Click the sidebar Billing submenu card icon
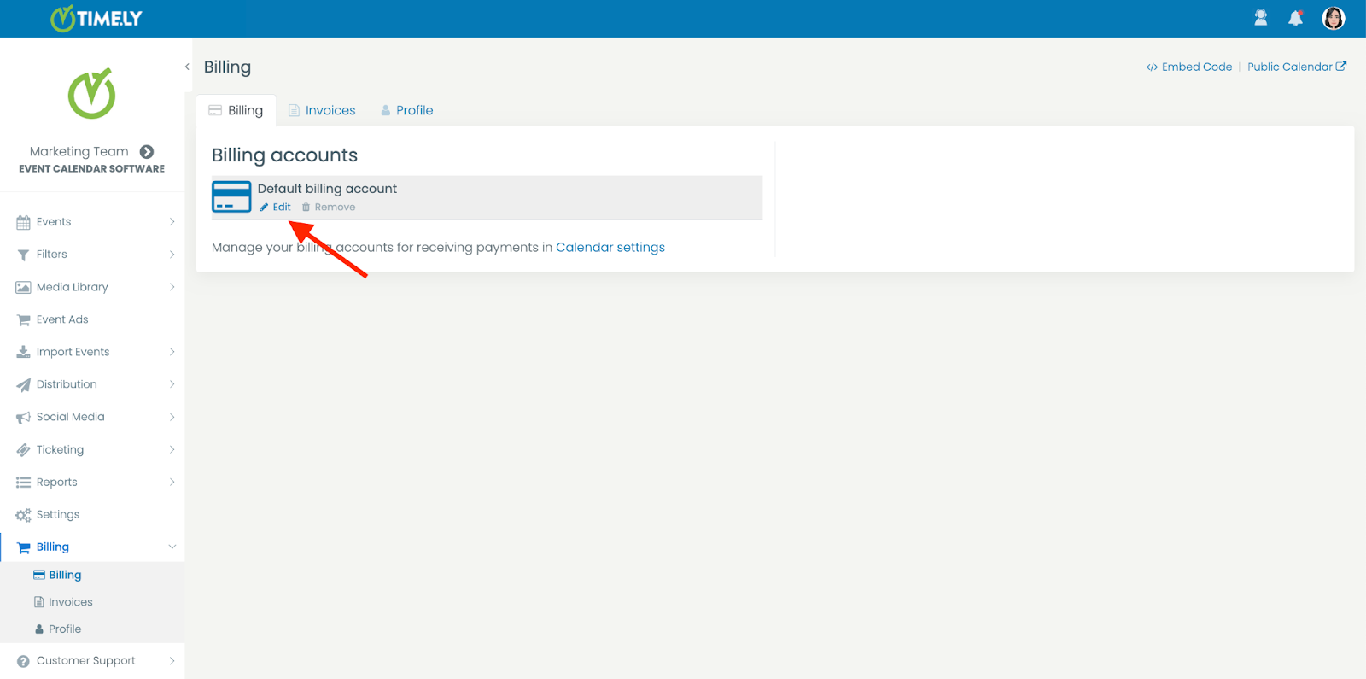The height and width of the screenshot is (679, 1366). 39,575
